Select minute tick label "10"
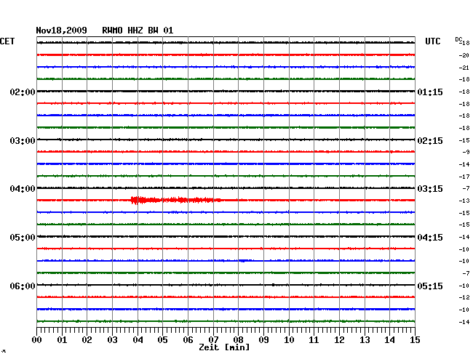The image size is (473, 359). coord(289,339)
